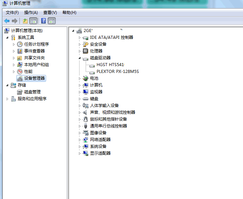Select the 性能 tree item
Image resolution: width=243 pixels, height=199 pixels.
click(28, 72)
